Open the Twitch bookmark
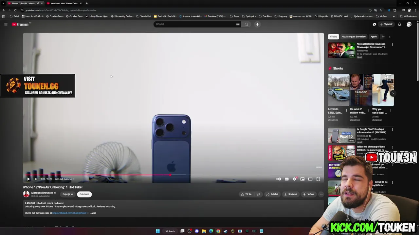 14,16
